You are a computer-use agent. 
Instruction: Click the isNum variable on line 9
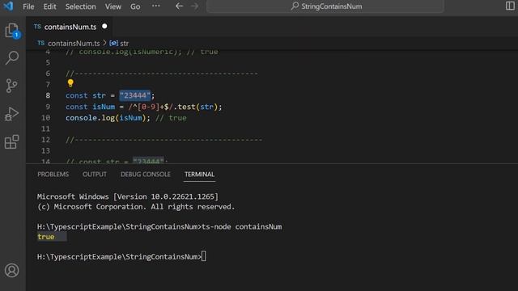click(x=104, y=107)
